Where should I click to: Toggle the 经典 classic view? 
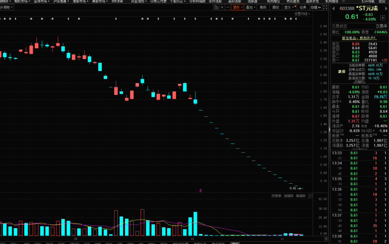coord(303,7)
